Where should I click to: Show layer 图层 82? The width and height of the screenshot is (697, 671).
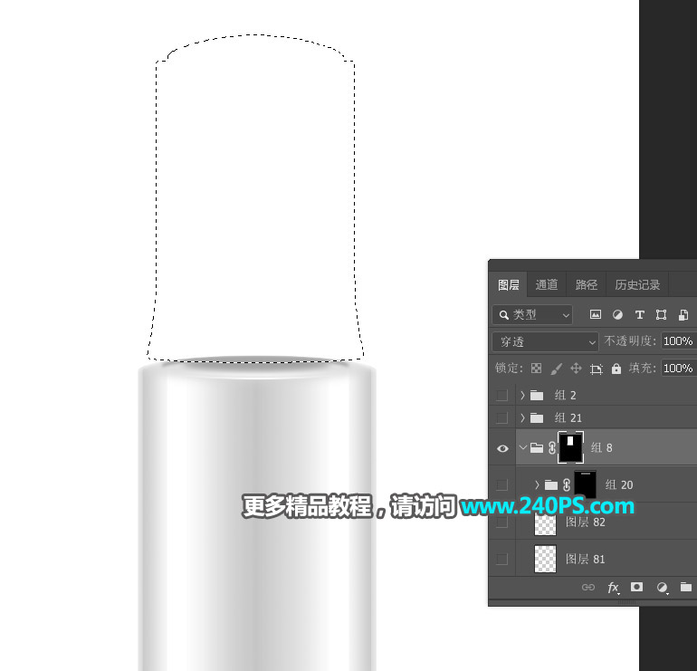point(501,522)
